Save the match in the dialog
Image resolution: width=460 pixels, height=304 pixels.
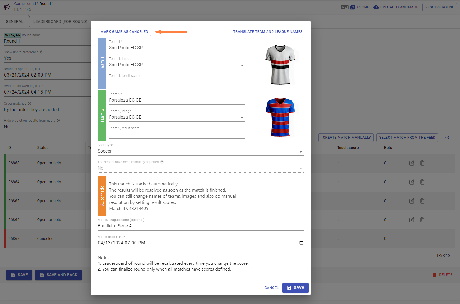point(295,288)
